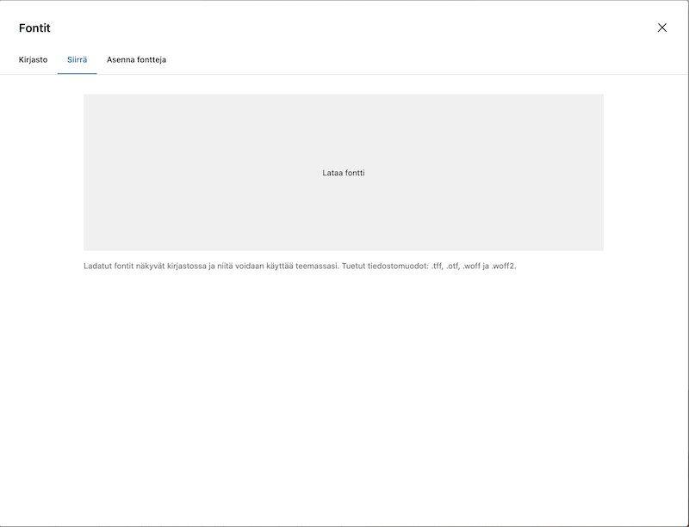Activate the highlighted blue Siirrä tab
The height and width of the screenshot is (527, 689).
(x=77, y=59)
